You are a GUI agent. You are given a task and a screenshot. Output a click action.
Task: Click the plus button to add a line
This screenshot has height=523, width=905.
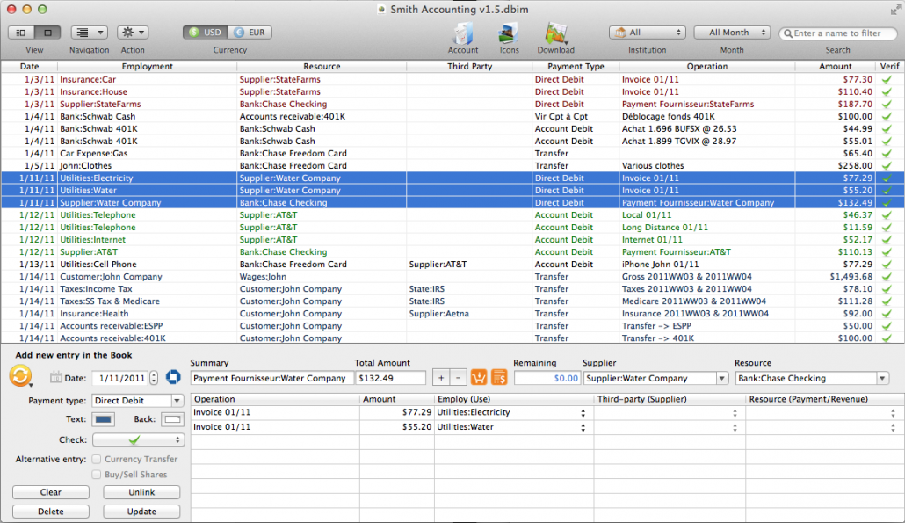click(x=441, y=378)
